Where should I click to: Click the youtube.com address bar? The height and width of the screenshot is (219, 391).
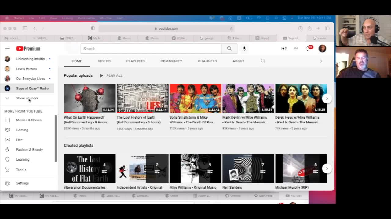pos(166,28)
